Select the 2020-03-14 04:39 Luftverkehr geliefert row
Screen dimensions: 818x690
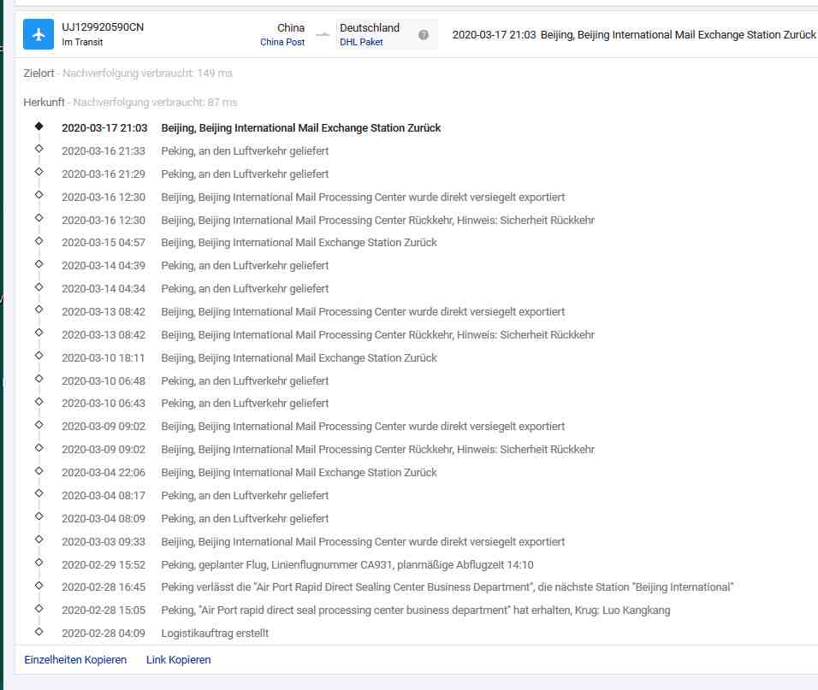tap(195, 266)
